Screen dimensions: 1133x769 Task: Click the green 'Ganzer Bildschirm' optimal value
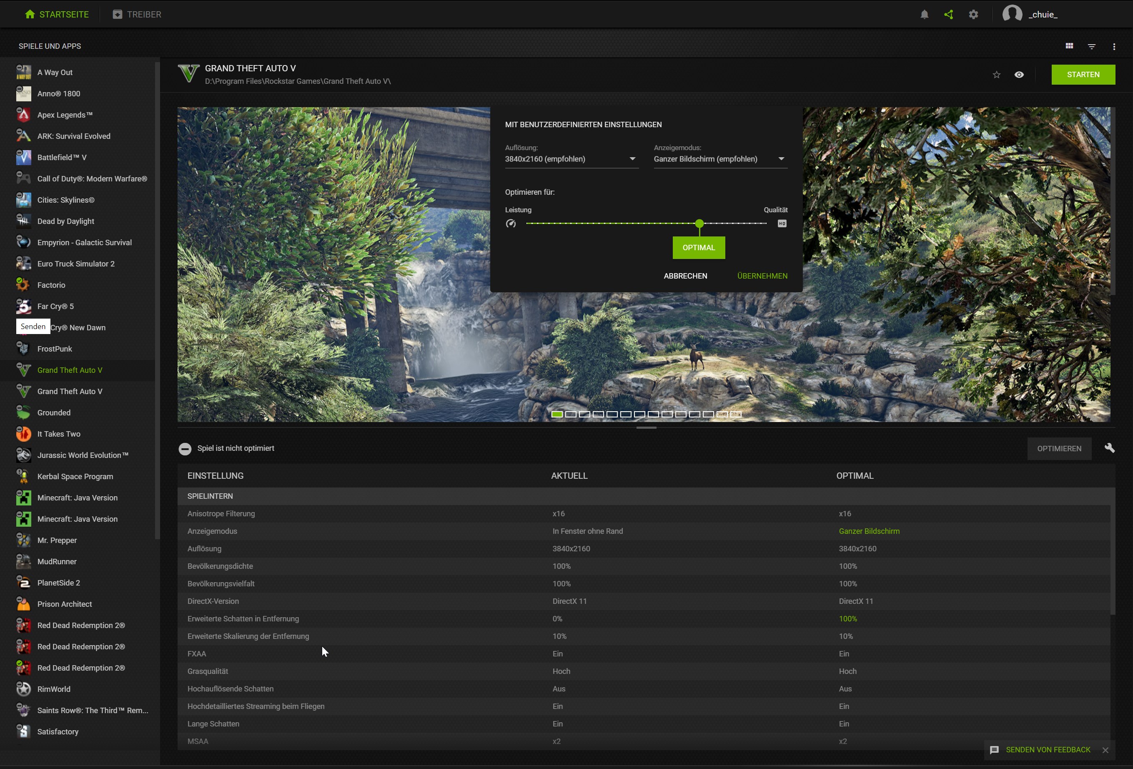click(869, 531)
